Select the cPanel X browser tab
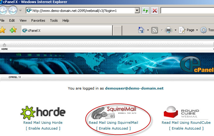214x136 pixels. pos(67,30)
